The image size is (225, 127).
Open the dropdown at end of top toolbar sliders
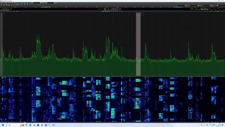point(59,3)
